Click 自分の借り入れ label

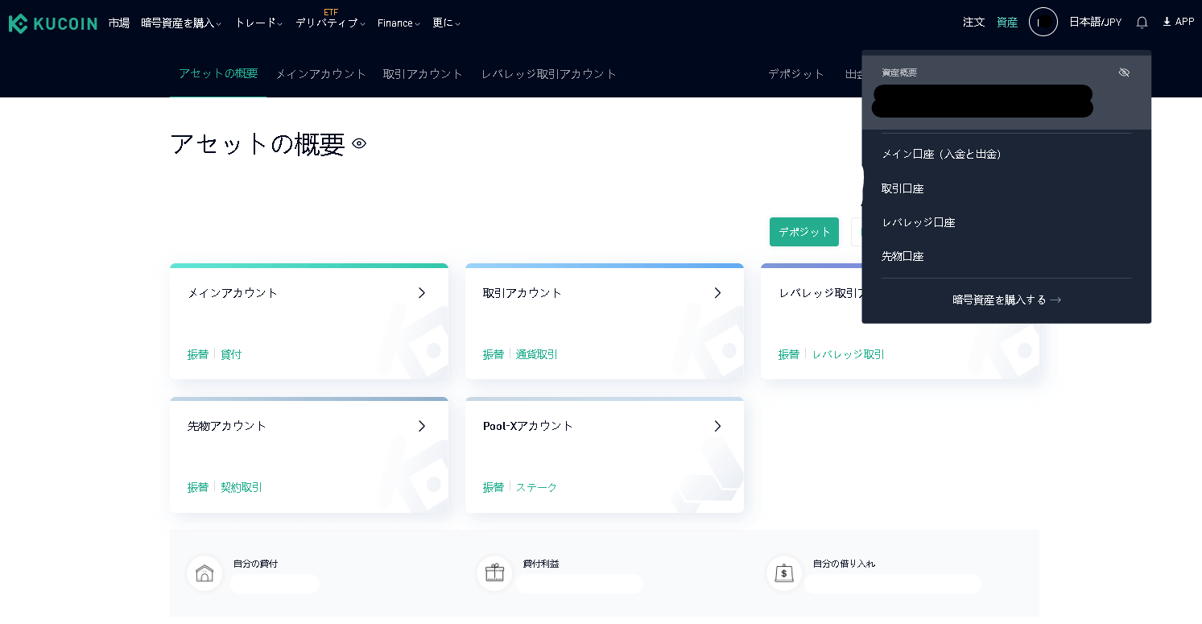[x=844, y=564]
